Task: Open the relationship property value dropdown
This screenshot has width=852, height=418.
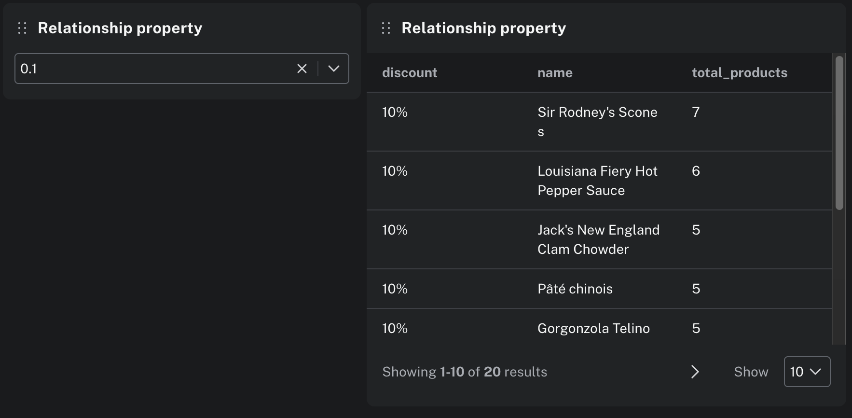Action: click(333, 69)
